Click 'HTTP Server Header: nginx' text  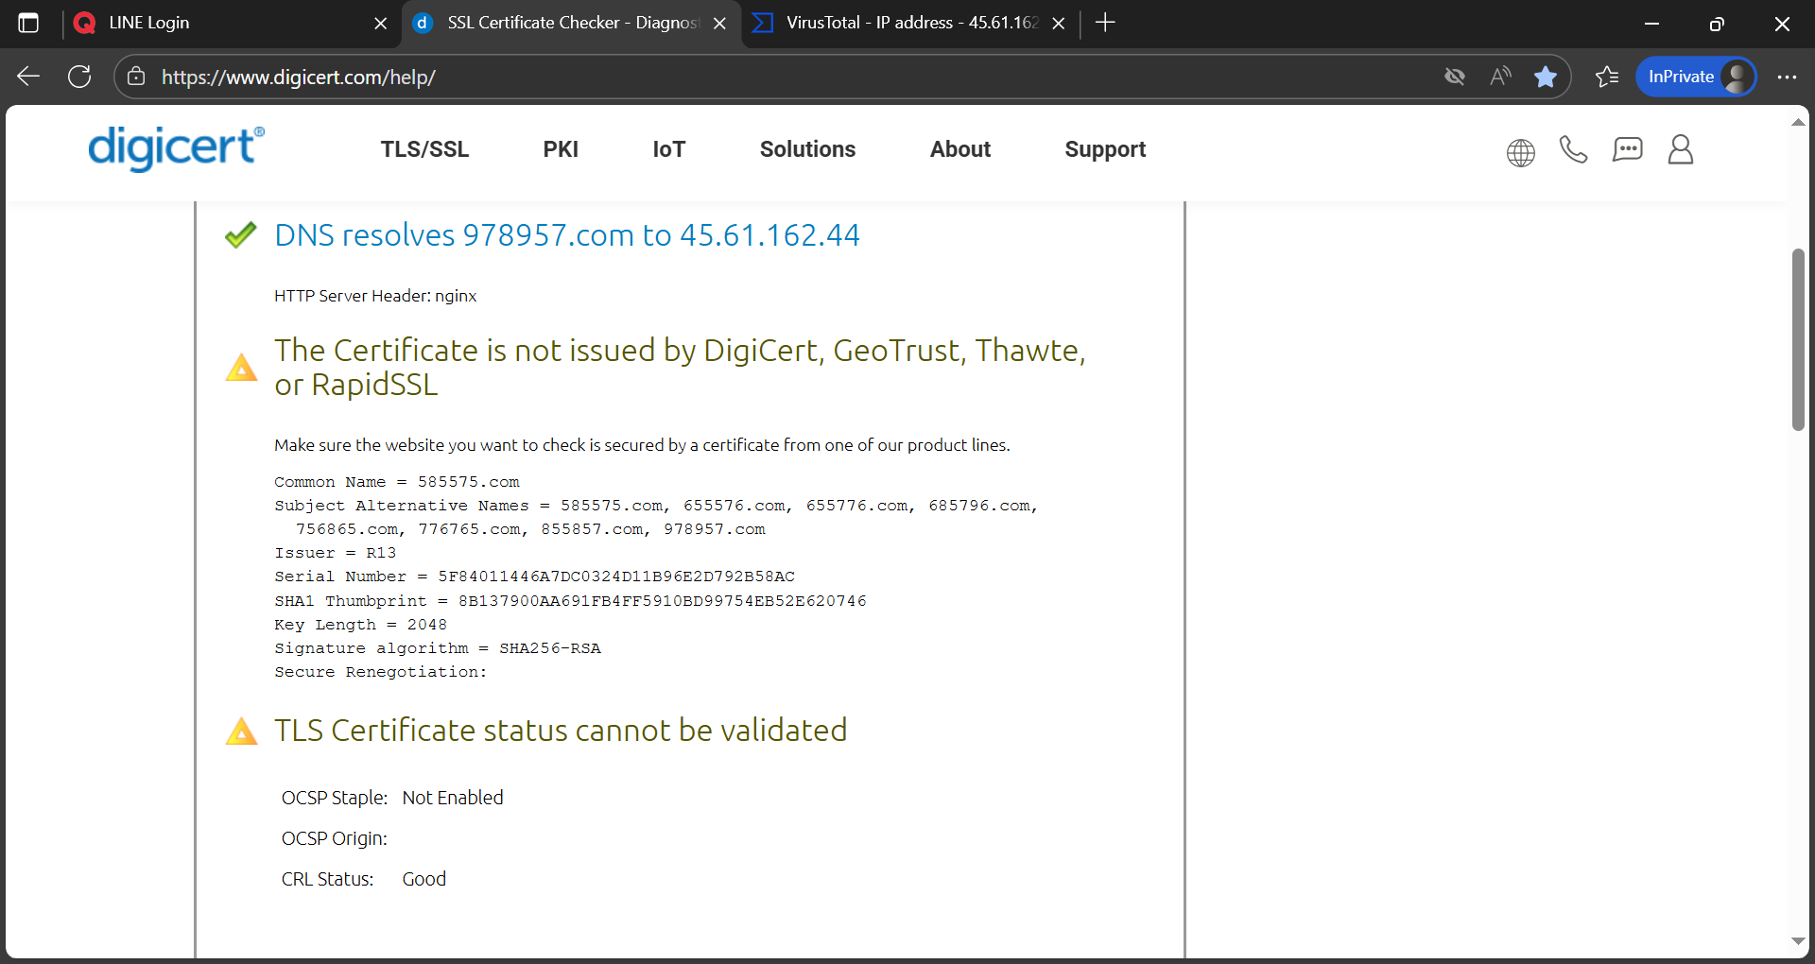click(x=375, y=296)
